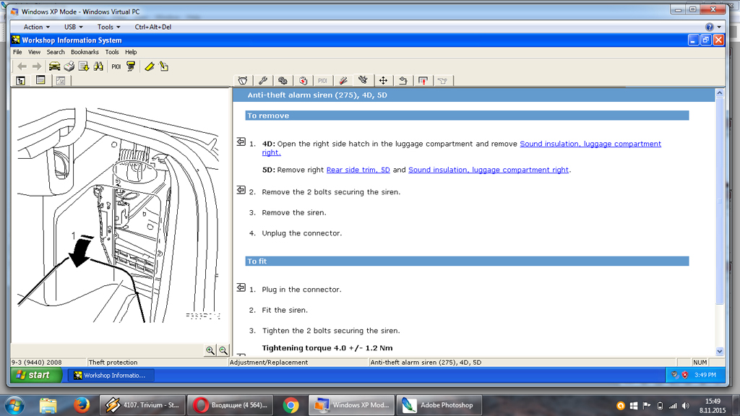Click the car model selection icon
This screenshot has height=416, width=740.
(x=54, y=66)
